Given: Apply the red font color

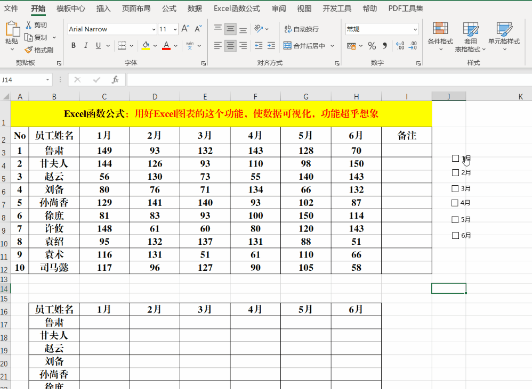Looking at the screenshot, I should click(166, 45).
